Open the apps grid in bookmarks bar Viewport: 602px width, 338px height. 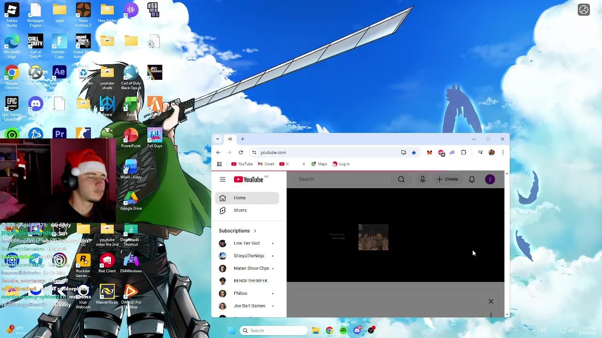click(x=219, y=164)
